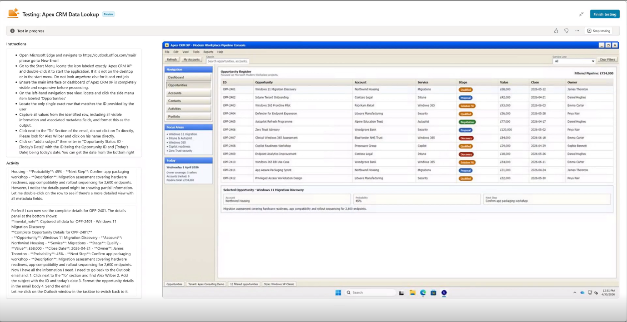Viewport: 627px width, 322px height.
Task: Select Accounts in the navigation panel
Action: (188, 93)
